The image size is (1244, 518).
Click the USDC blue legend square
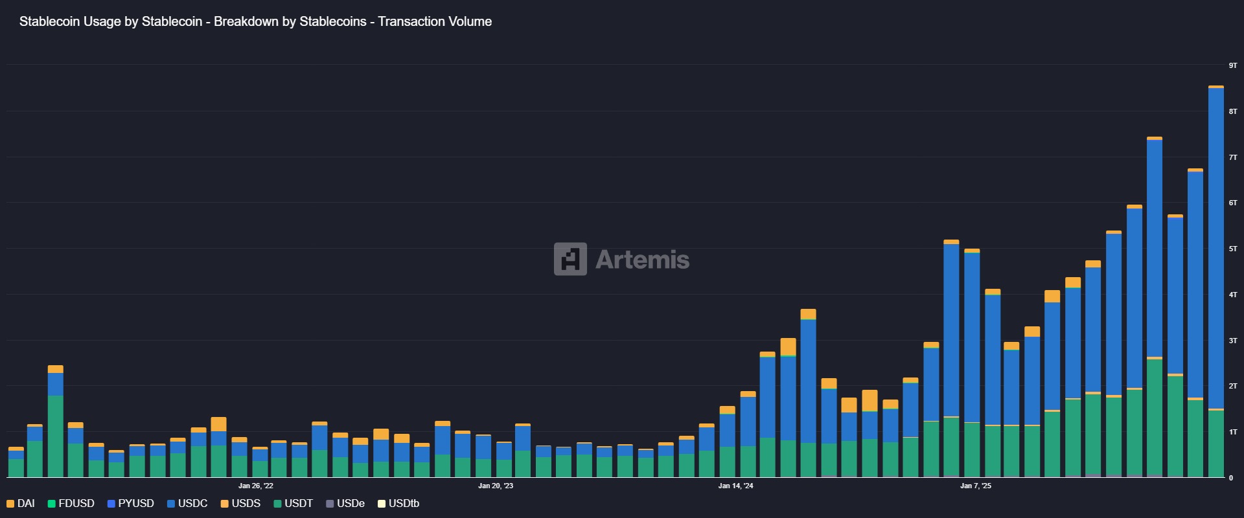[x=171, y=504]
